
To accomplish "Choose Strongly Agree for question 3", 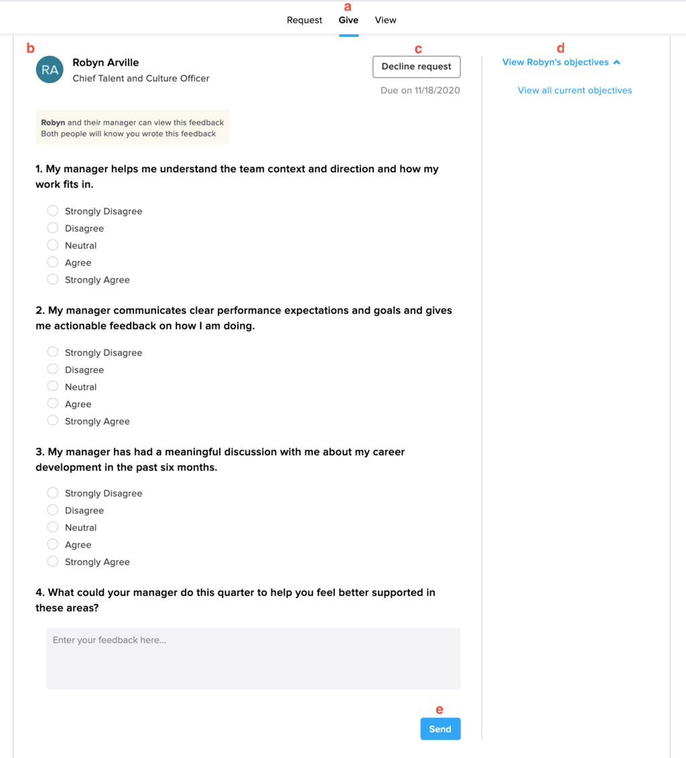I will (53, 561).
